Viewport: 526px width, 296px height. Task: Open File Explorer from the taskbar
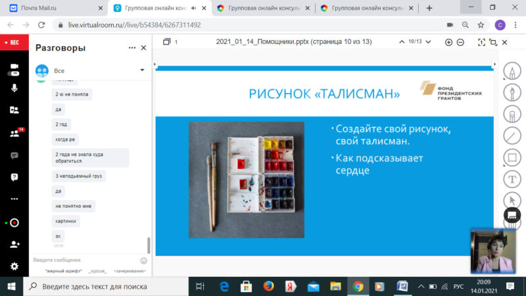click(x=335, y=286)
